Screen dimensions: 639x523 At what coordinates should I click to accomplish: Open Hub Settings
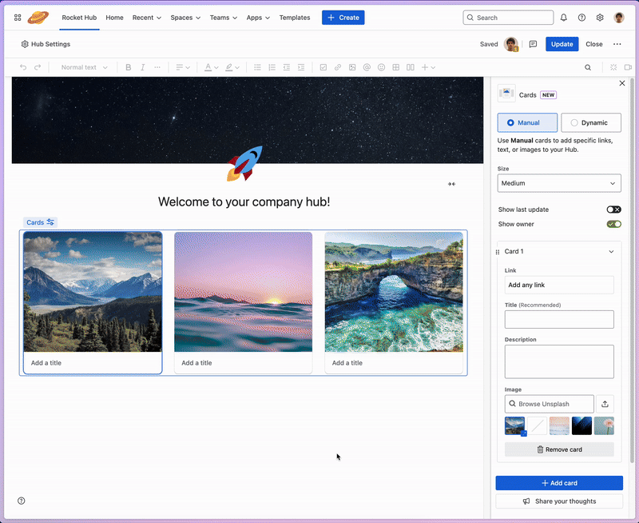pyautogui.click(x=46, y=44)
